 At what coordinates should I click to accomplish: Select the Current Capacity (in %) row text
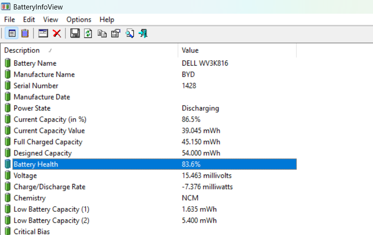click(50, 119)
